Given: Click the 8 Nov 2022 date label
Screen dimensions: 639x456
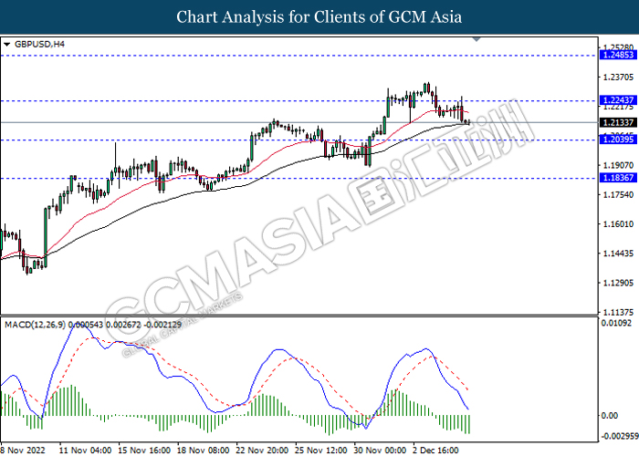Looking at the screenshot, I should (x=21, y=450).
